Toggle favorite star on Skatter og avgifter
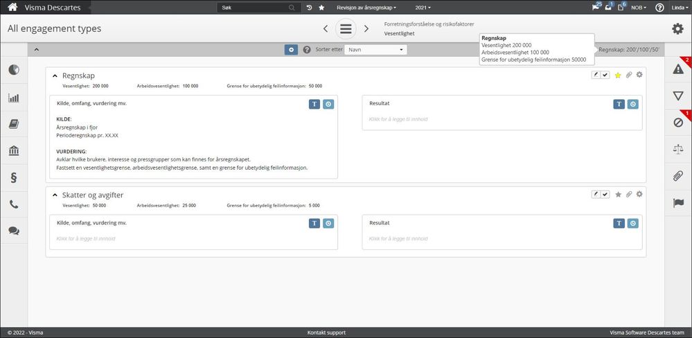The height and width of the screenshot is (338, 692). (618, 194)
